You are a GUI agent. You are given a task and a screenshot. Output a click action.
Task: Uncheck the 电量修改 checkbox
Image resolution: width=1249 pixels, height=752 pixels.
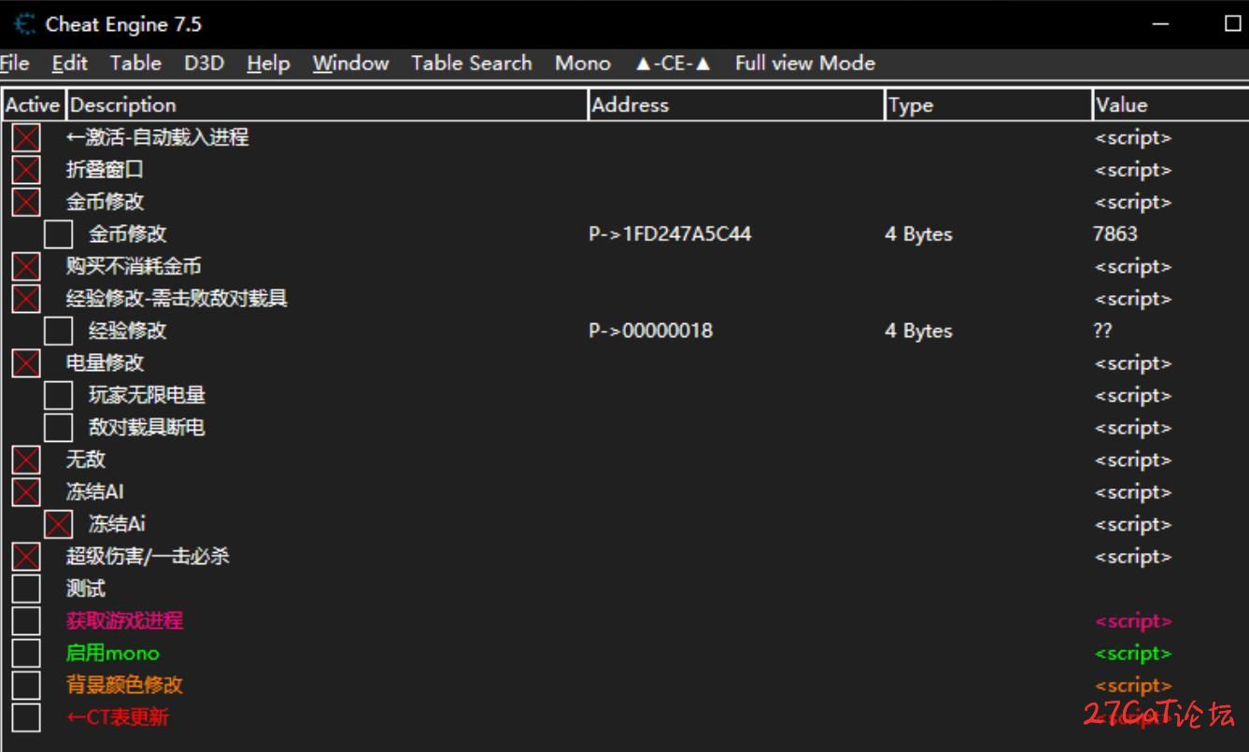26,362
